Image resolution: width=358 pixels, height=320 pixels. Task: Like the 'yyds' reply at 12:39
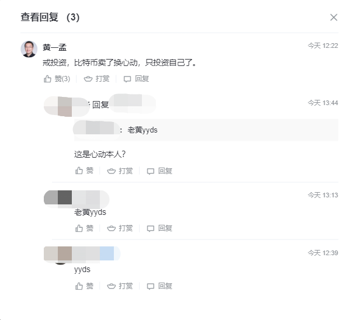click(x=84, y=286)
